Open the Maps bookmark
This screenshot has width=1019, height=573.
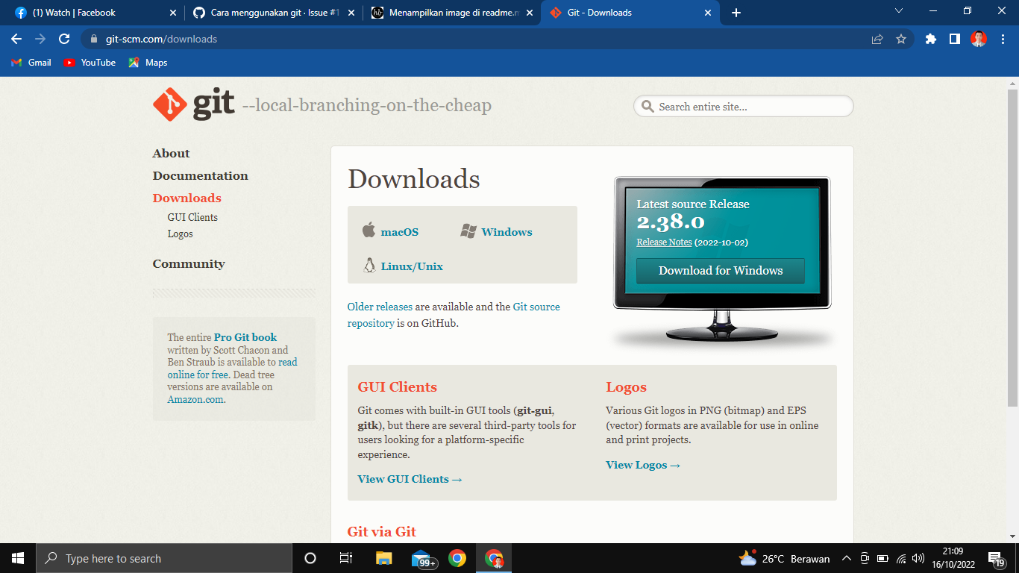pyautogui.click(x=148, y=63)
